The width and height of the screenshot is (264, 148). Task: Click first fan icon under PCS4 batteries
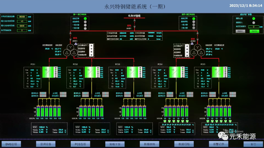click(165, 121)
